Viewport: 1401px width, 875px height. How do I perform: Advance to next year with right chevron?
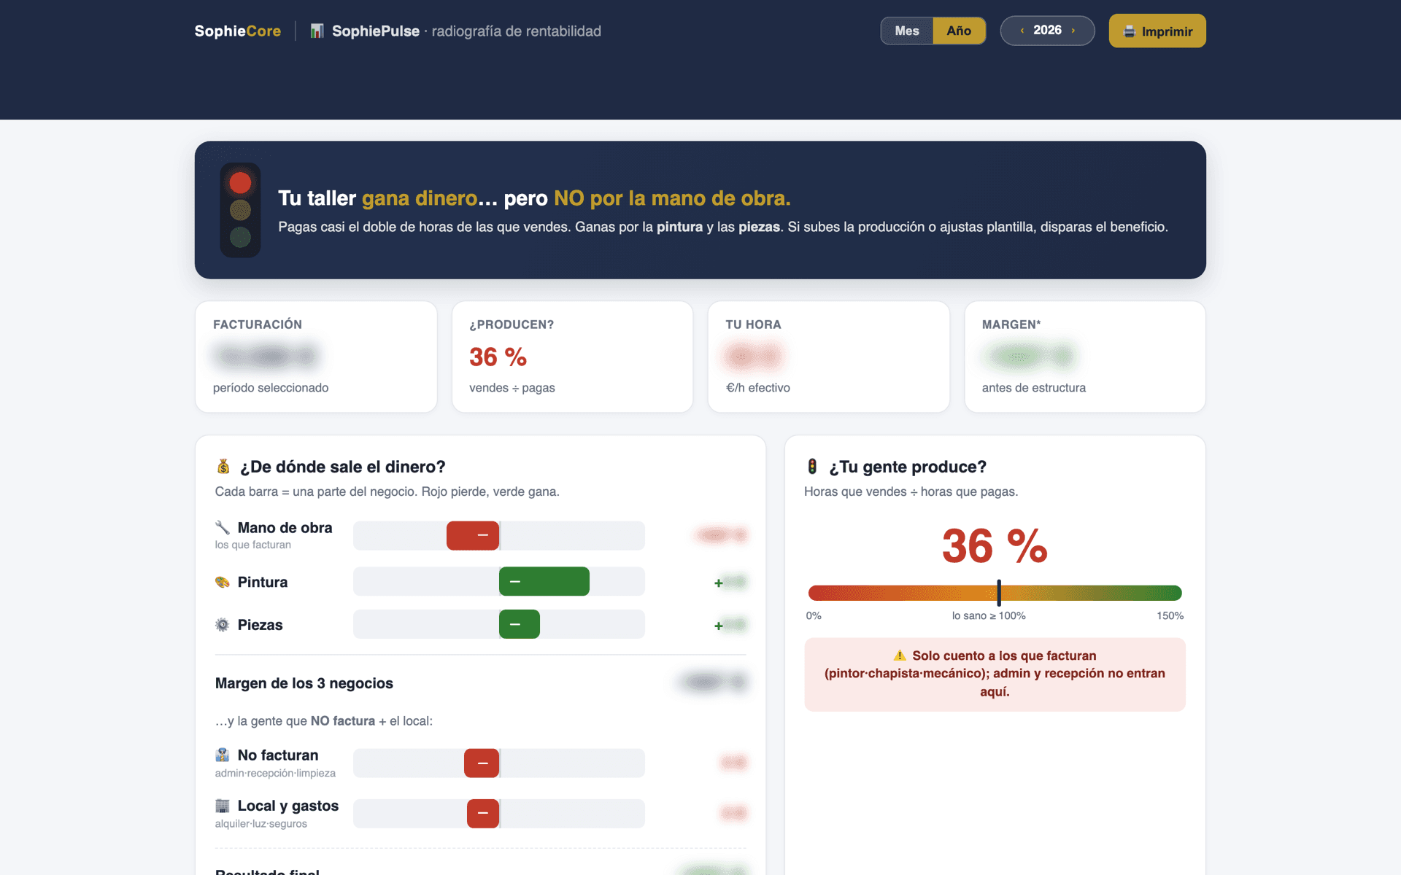coord(1073,31)
